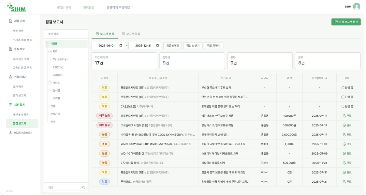Open calendar picker on 2025-12-31 date
Image resolution: width=366 pixels, height=195 pixels.
click(157, 45)
